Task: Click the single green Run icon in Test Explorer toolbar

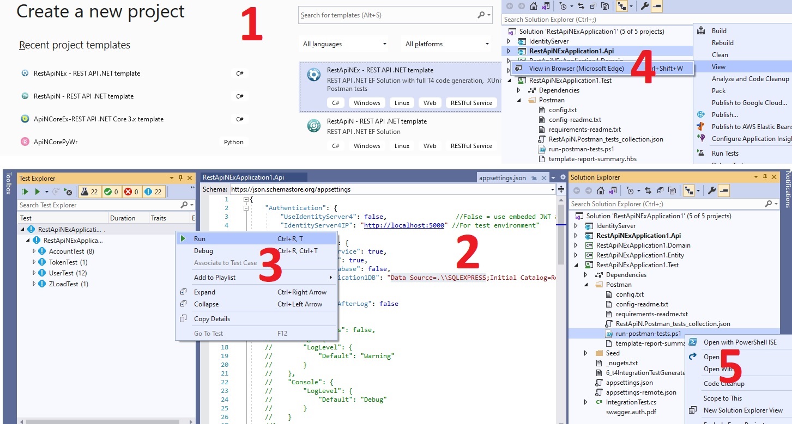Action: click(x=37, y=192)
